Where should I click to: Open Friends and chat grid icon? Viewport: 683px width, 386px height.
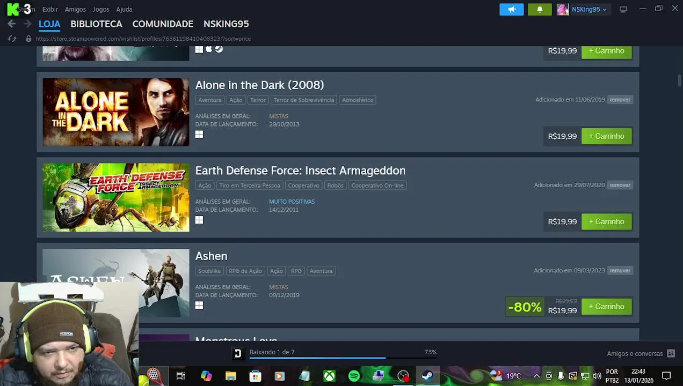[x=671, y=353]
